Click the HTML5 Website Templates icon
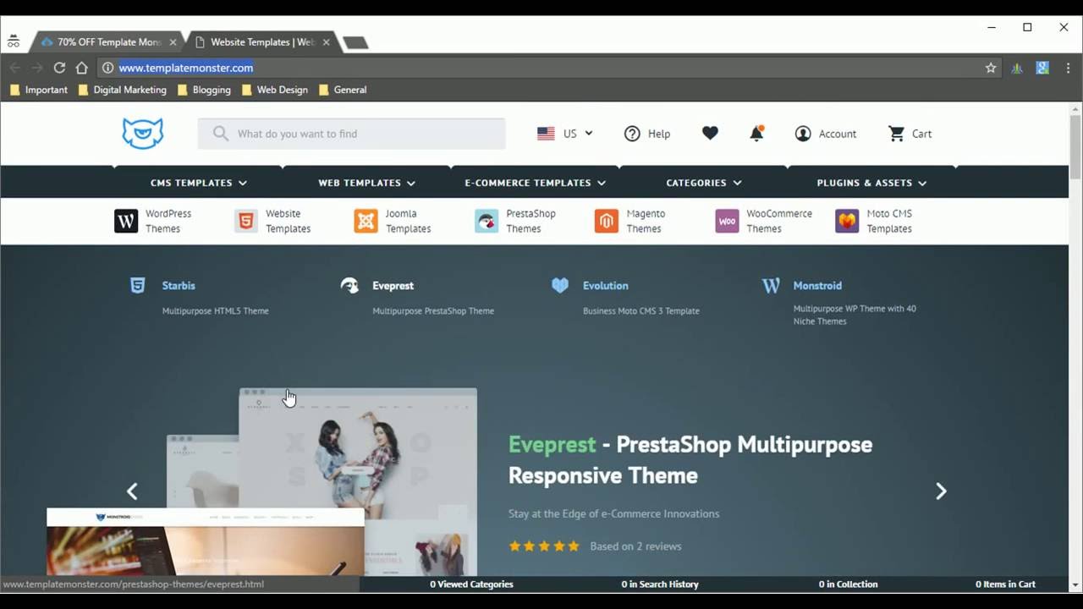1083x609 pixels. 246,222
